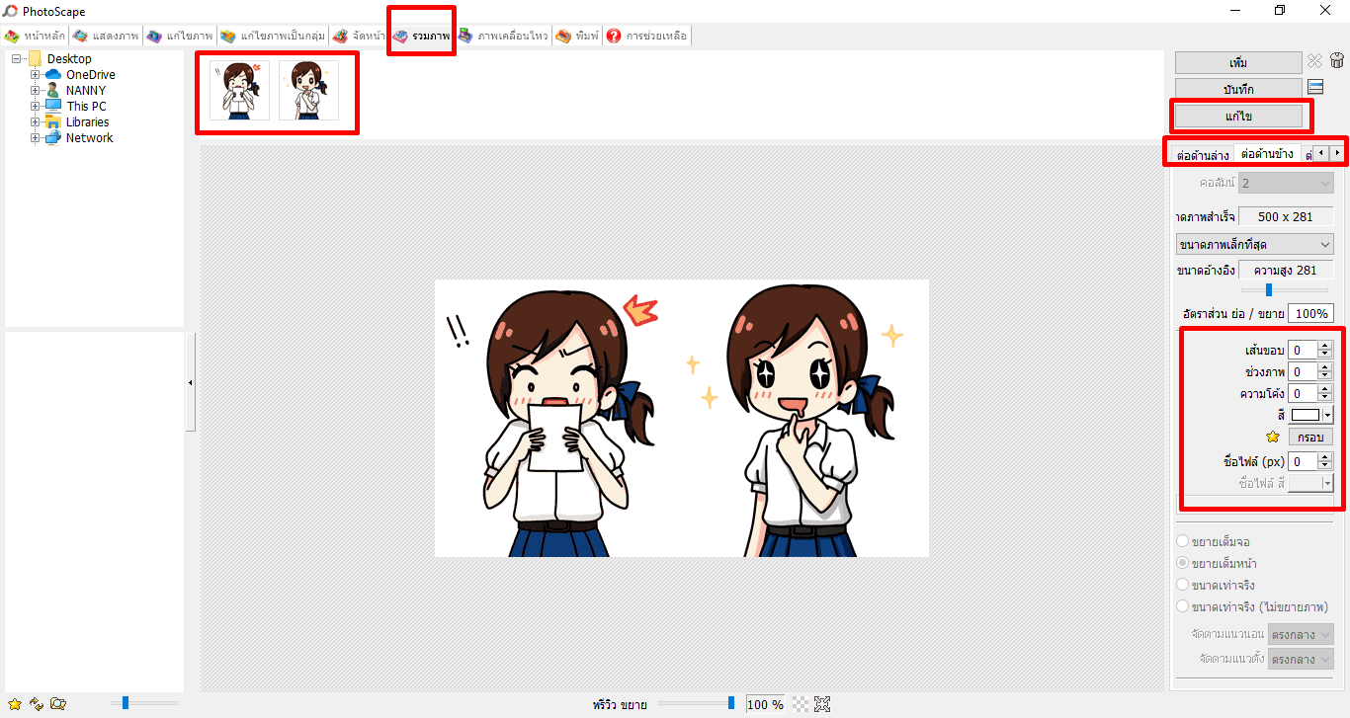Click the crossed-tools icon next to เพิ่ม button

pyautogui.click(x=1314, y=61)
